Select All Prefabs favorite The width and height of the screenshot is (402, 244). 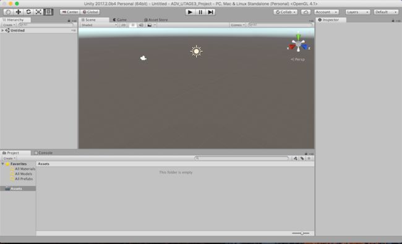(21, 179)
